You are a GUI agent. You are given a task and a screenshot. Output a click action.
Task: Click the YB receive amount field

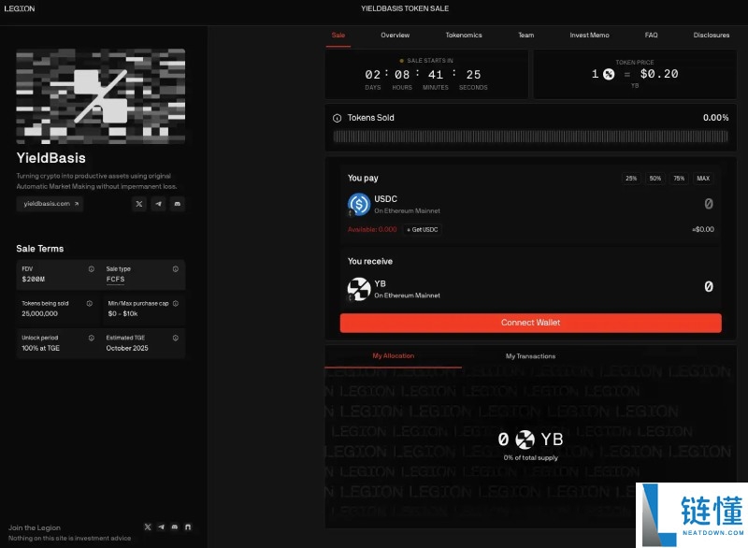709,287
